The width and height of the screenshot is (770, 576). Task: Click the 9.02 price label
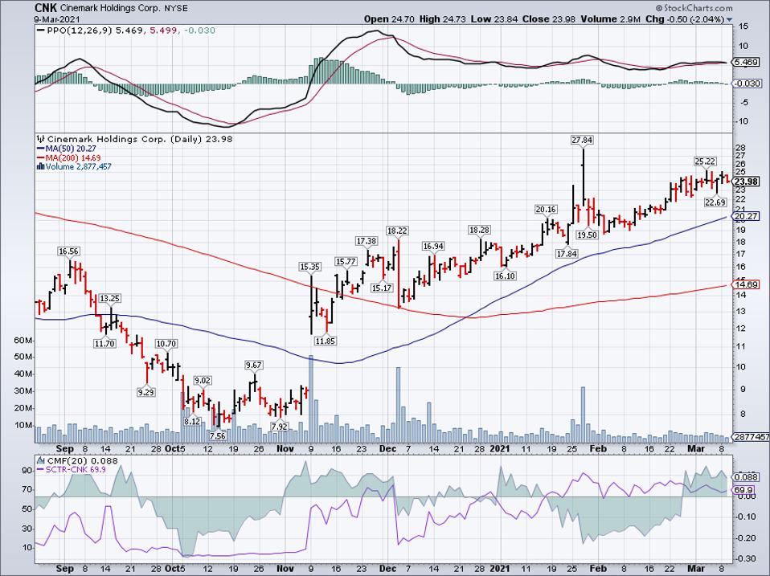203,380
